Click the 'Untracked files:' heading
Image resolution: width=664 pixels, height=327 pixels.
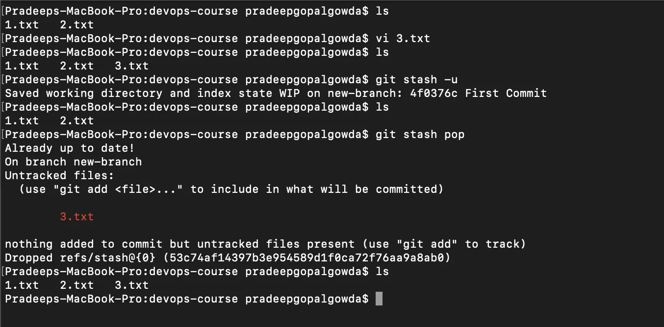[59, 175]
